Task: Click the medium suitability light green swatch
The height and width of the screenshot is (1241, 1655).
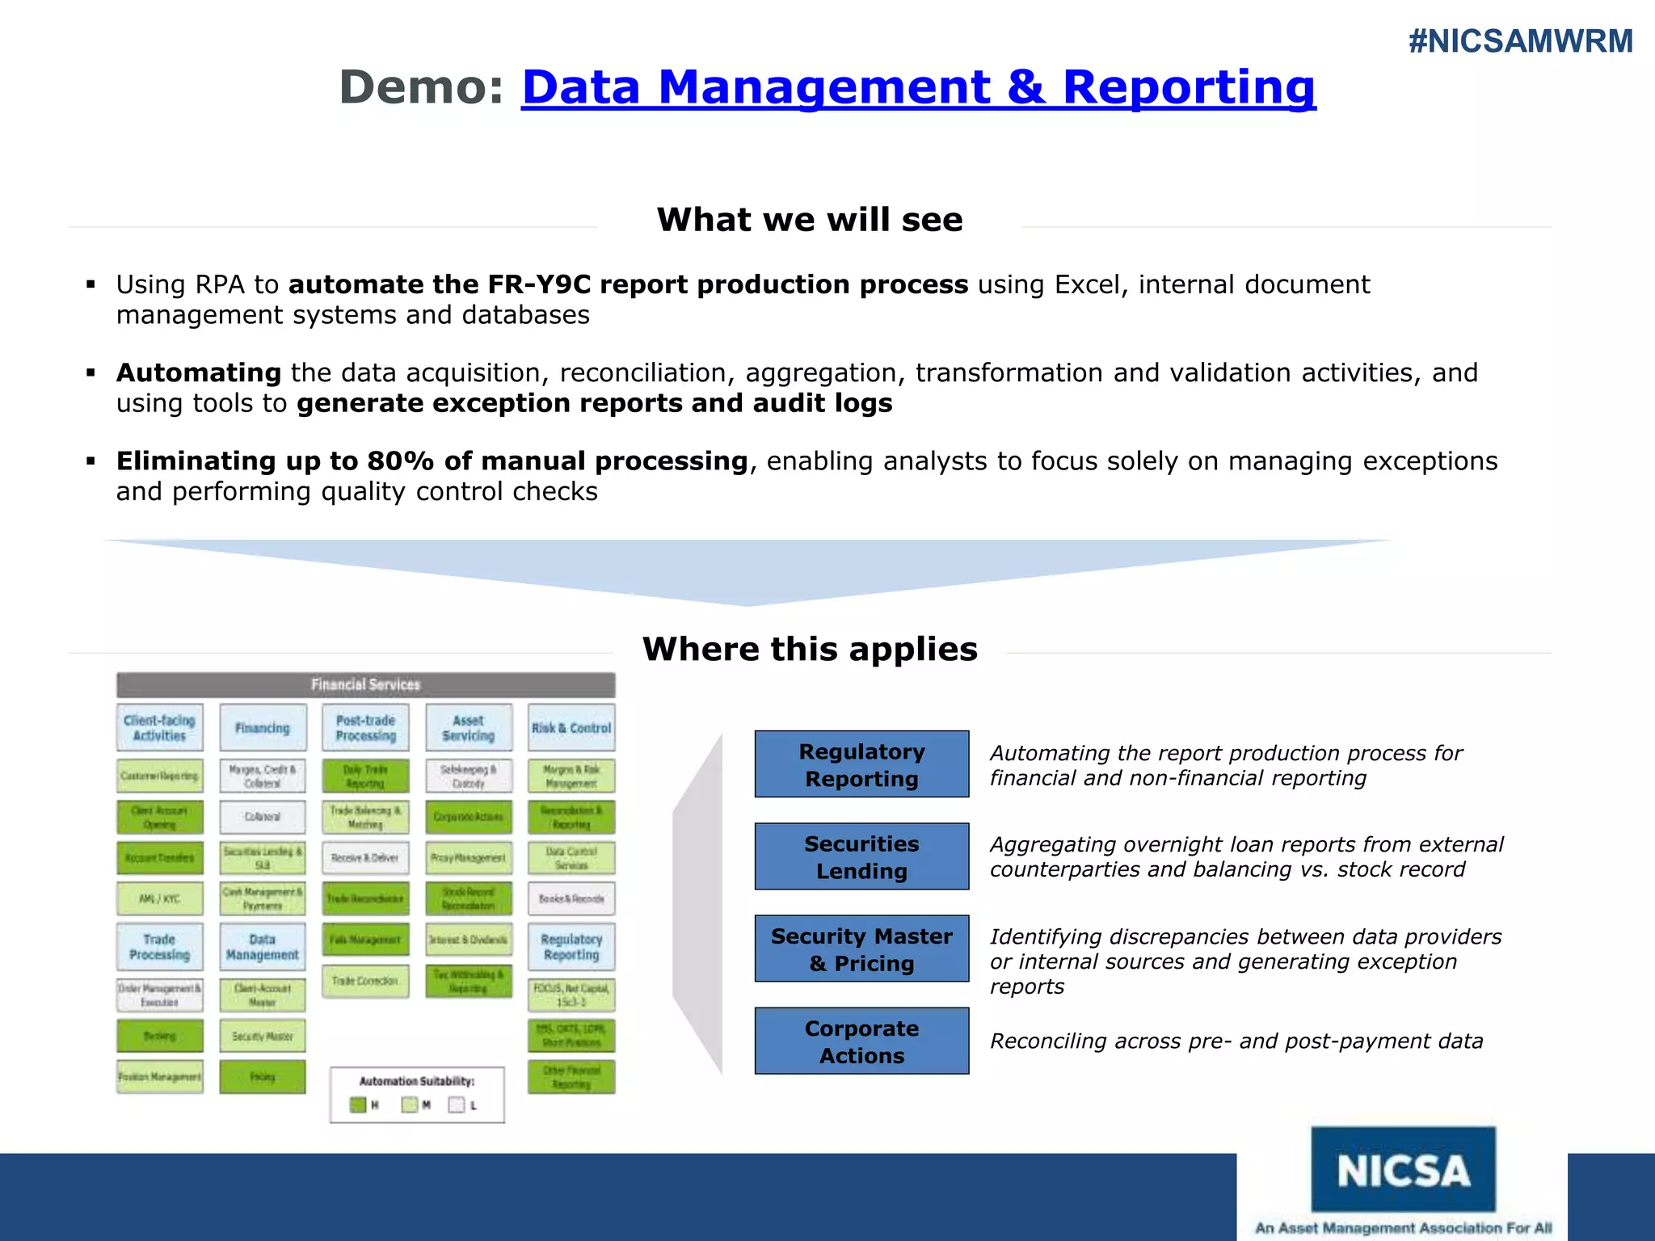Action: click(410, 1104)
